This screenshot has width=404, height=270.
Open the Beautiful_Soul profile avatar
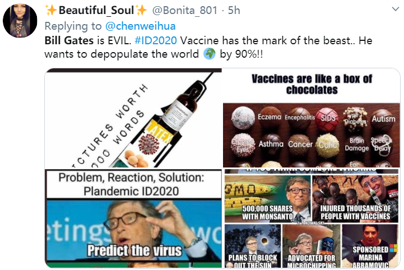pyautogui.click(x=20, y=21)
